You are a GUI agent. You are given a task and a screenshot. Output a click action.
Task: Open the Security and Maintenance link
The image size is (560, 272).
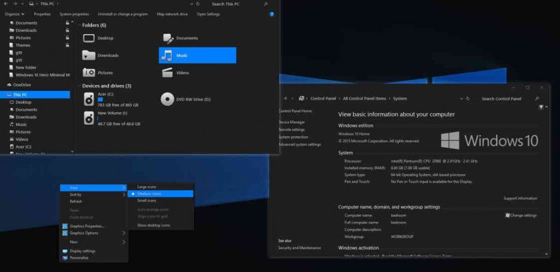click(300, 248)
